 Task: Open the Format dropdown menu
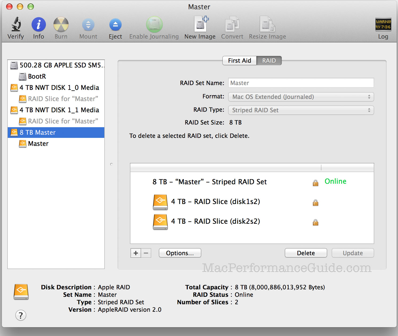coord(301,97)
